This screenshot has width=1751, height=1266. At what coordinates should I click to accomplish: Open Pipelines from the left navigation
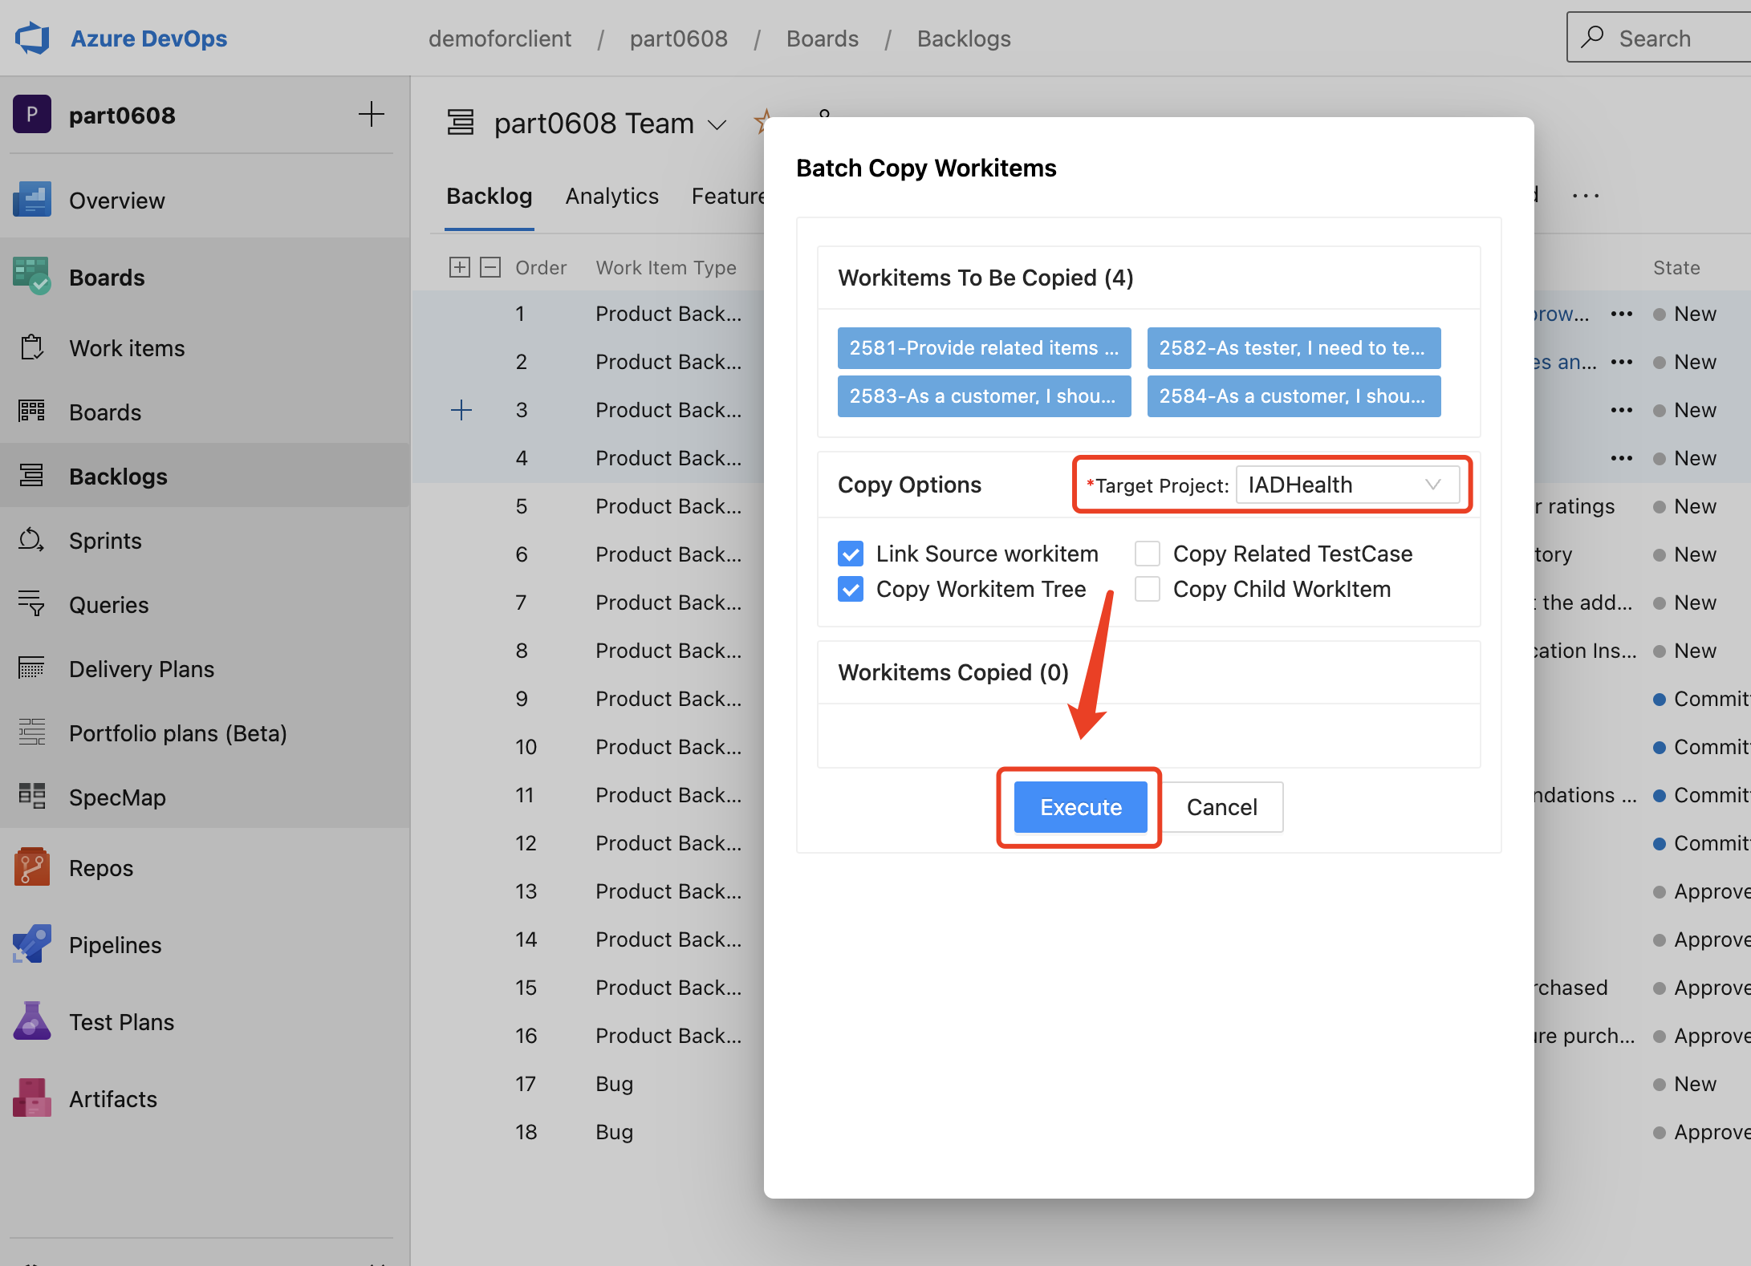115,944
